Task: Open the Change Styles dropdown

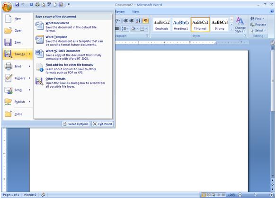Action: (x=240, y=25)
